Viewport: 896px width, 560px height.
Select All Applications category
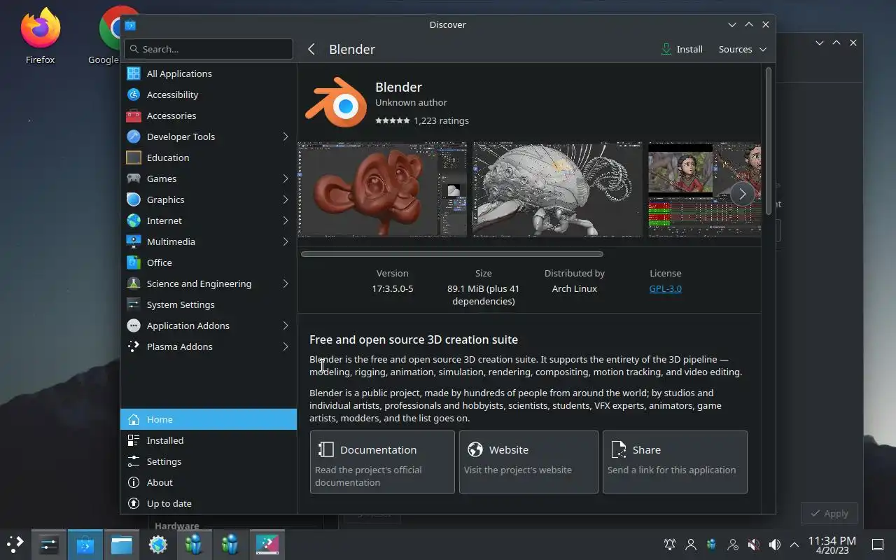(x=209, y=73)
